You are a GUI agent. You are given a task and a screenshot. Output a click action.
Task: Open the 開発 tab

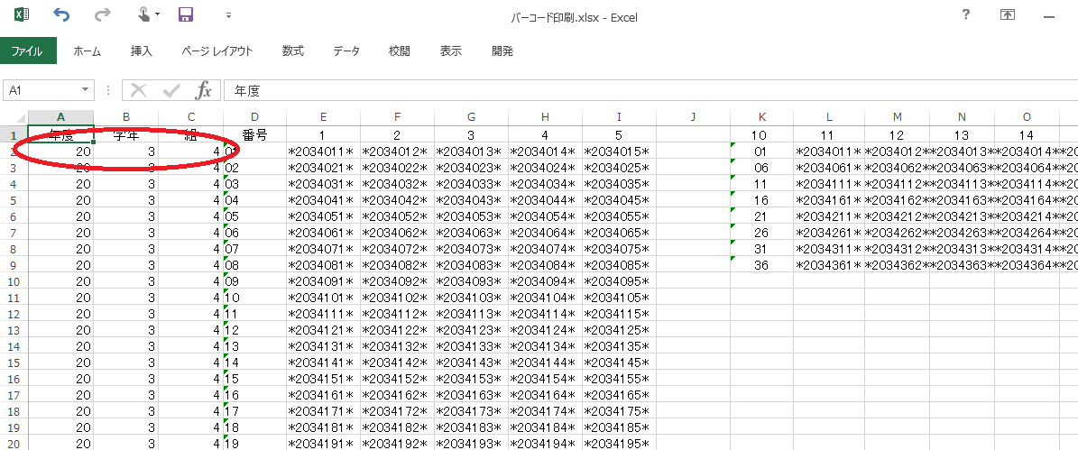coord(502,51)
